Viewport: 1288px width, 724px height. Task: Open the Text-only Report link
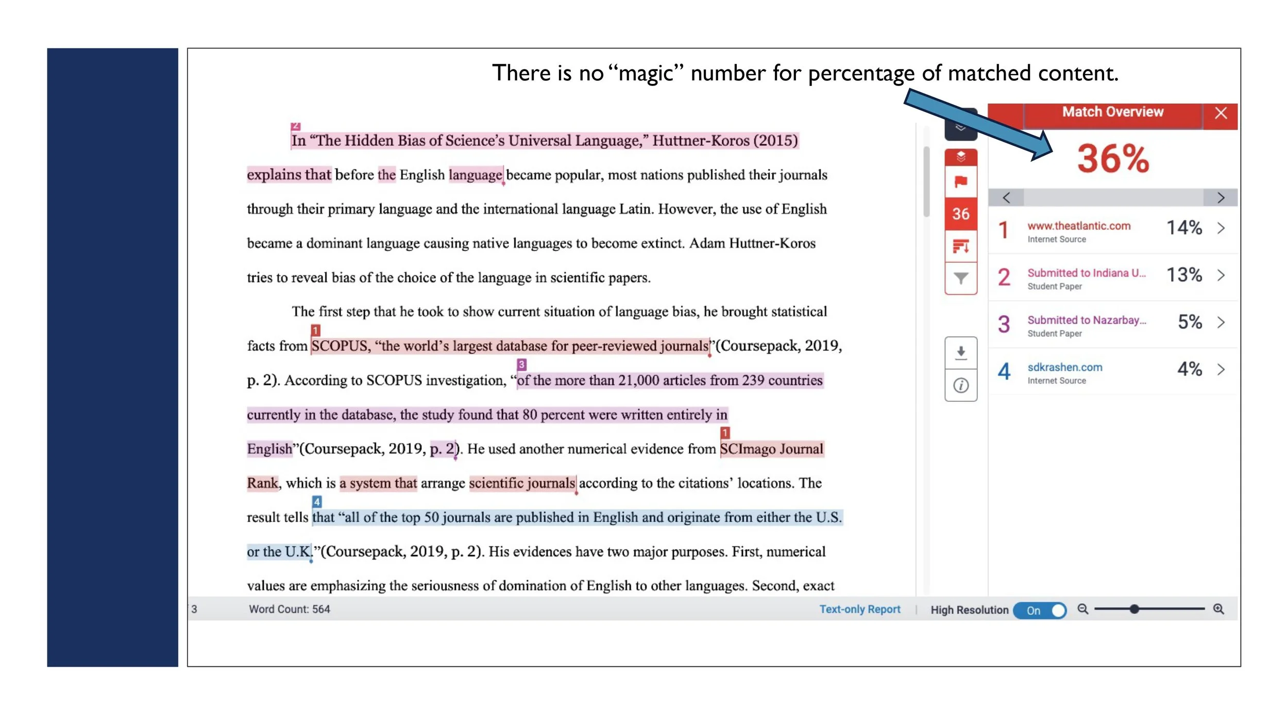click(x=859, y=609)
